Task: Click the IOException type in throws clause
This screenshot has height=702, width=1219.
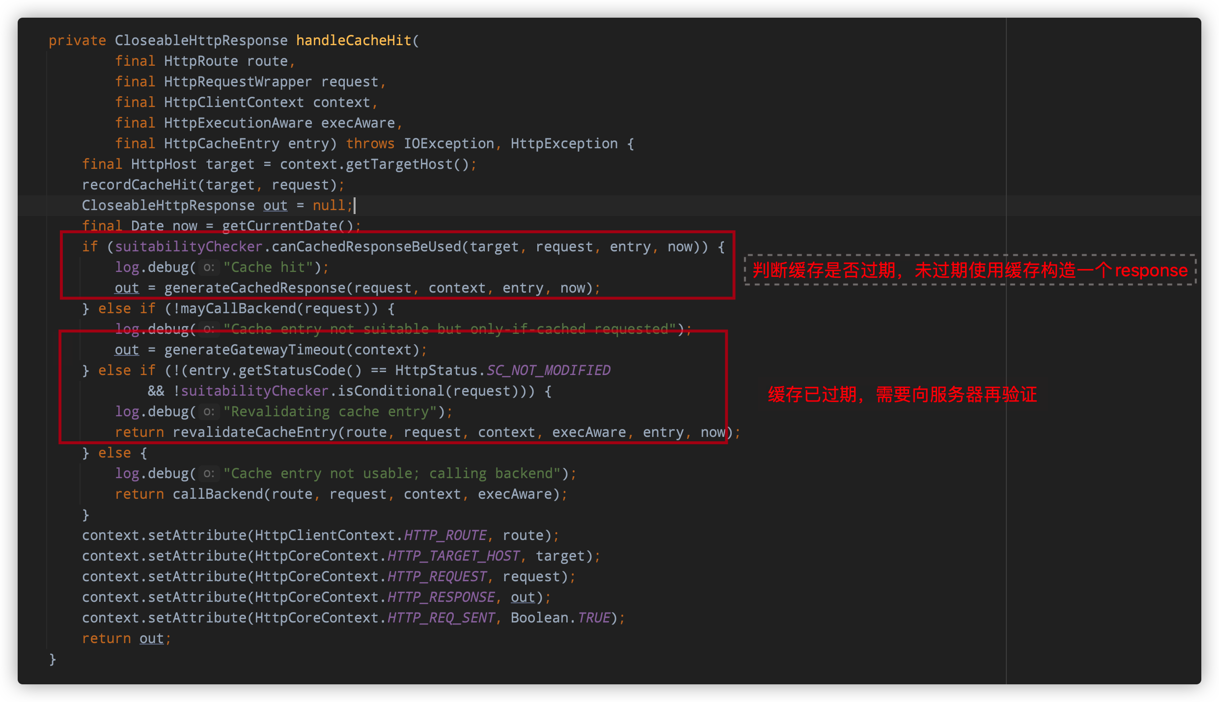Action: (448, 144)
